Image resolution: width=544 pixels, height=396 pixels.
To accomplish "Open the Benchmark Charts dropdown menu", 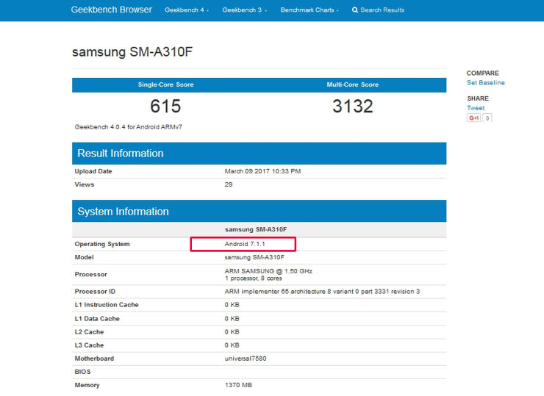I will (x=309, y=10).
